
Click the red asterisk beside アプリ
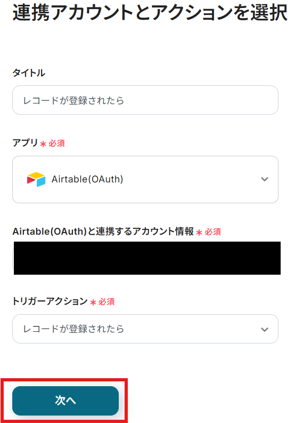(43, 144)
